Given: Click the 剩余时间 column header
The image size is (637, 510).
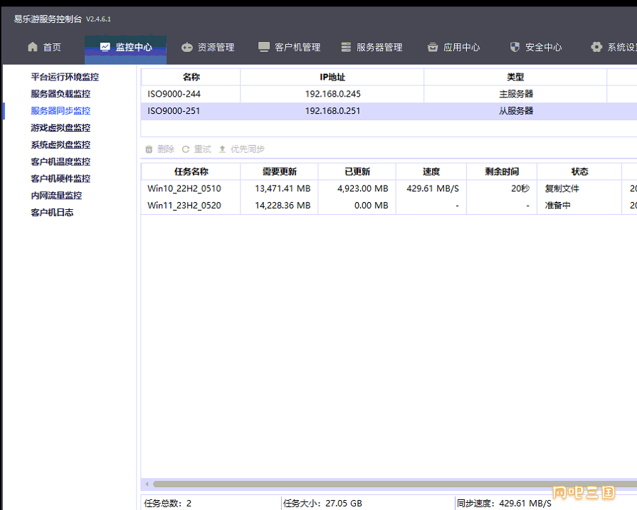Looking at the screenshot, I should tap(502, 171).
